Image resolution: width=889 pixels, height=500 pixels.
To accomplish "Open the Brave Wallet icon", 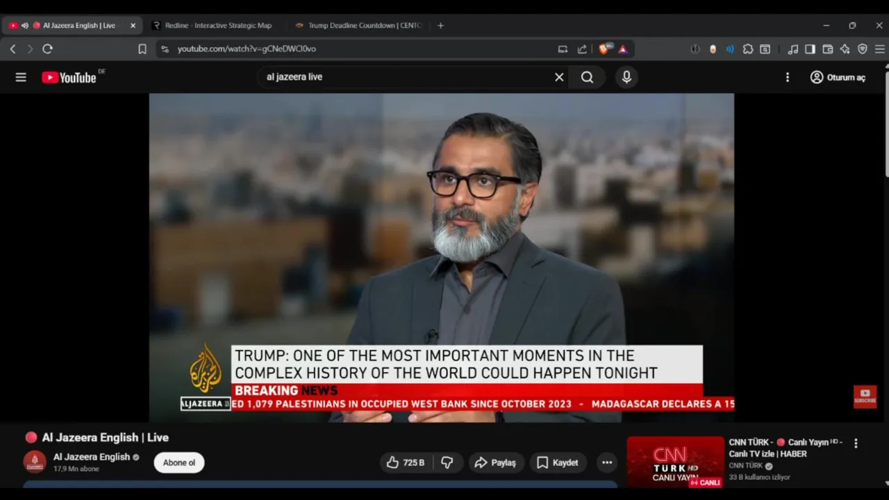I will (x=828, y=49).
